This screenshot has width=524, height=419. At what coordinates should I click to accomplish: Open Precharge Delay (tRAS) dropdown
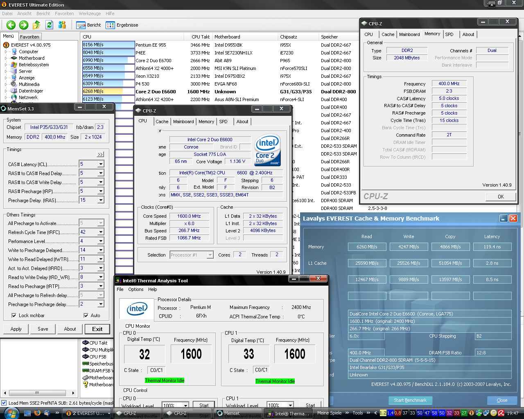tap(100, 200)
